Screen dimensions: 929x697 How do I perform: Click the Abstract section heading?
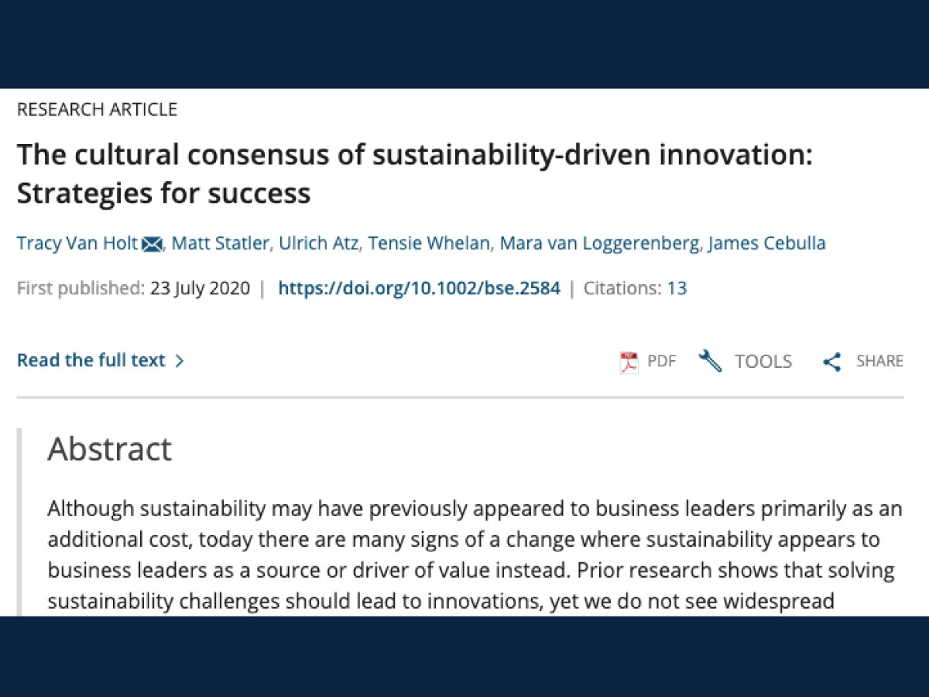tap(109, 450)
